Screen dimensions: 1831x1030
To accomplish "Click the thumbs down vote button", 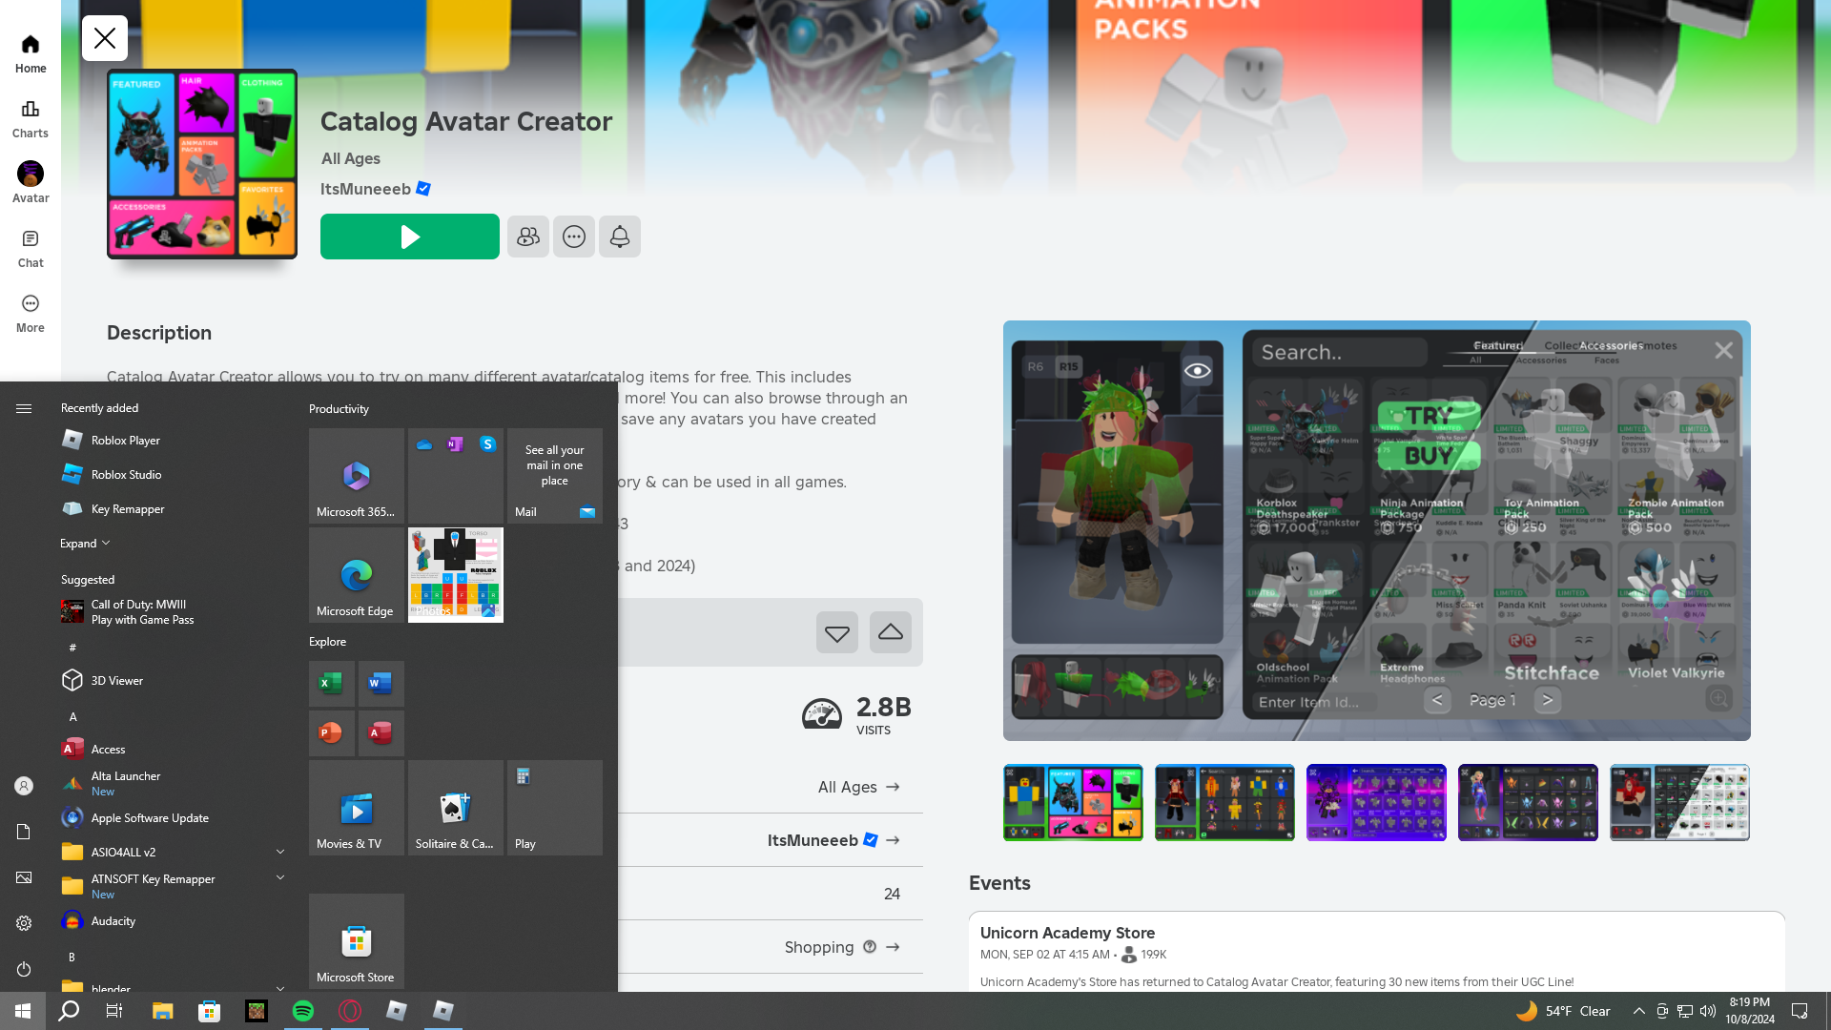I will tap(836, 632).
